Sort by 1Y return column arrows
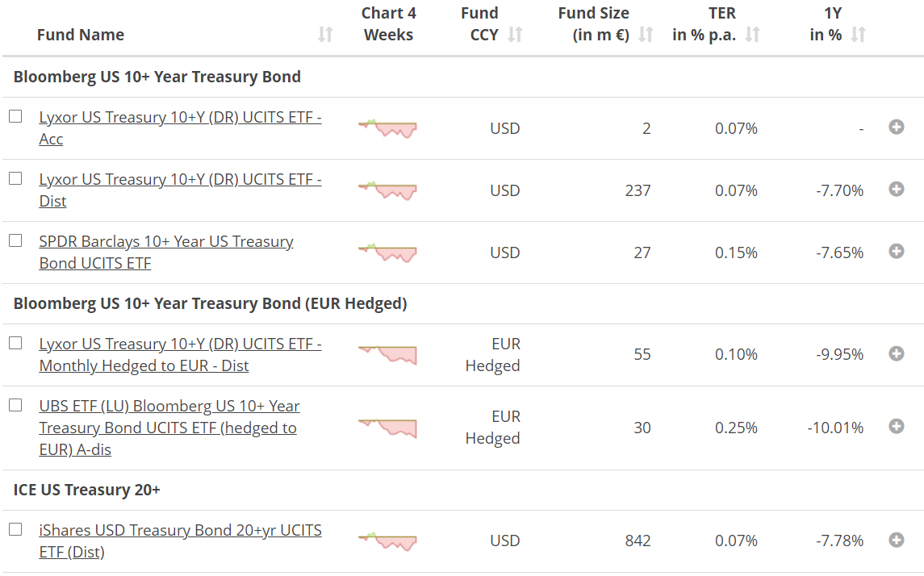The image size is (924, 576). [x=859, y=35]
